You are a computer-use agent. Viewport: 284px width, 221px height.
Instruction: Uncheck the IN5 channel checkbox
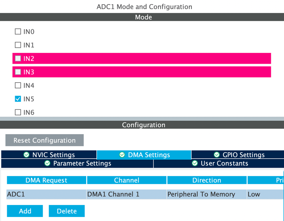18,99
